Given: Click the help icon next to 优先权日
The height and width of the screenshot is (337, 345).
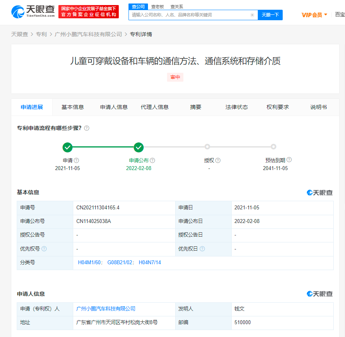Looking at the screenshot, I should (x=202, y=249).
